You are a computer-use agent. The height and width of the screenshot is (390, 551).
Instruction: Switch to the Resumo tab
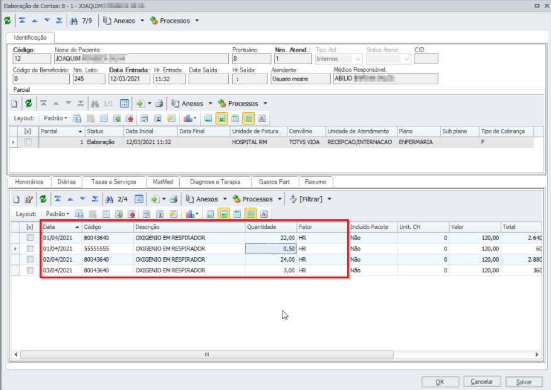click(x=315, y=182)
